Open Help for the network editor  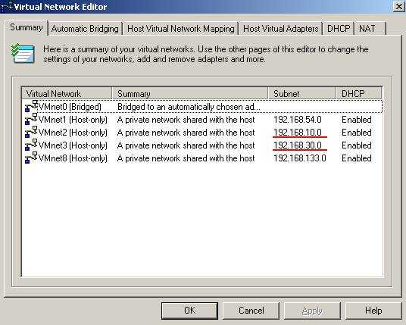click(x=373, y=311)
